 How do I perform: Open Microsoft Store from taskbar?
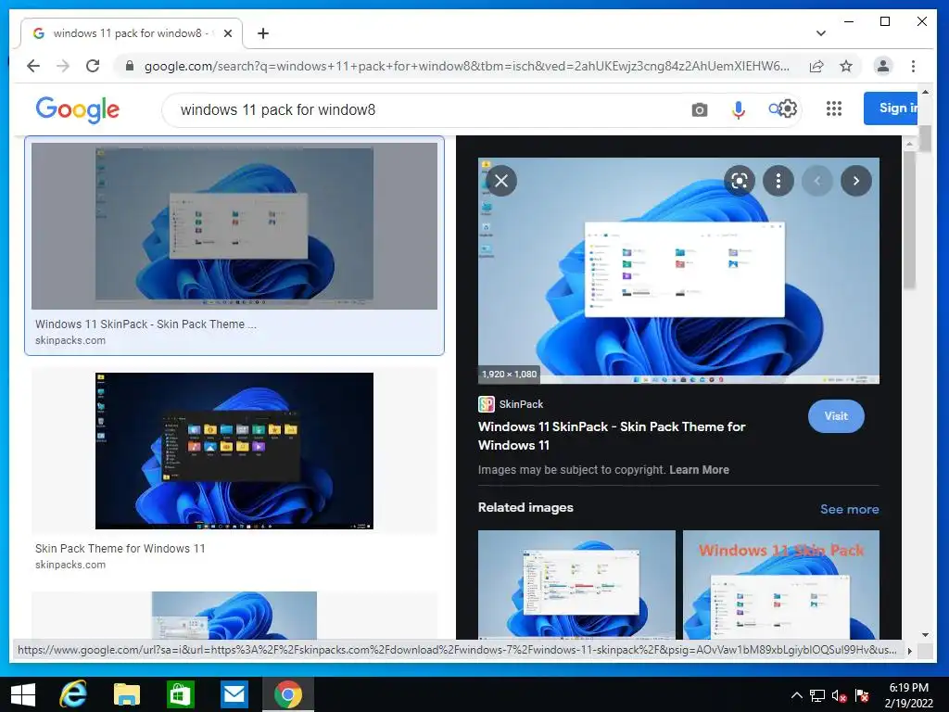pos(181,694)
